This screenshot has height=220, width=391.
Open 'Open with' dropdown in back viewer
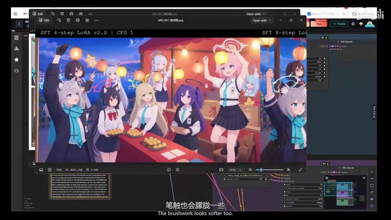point(255,14)
